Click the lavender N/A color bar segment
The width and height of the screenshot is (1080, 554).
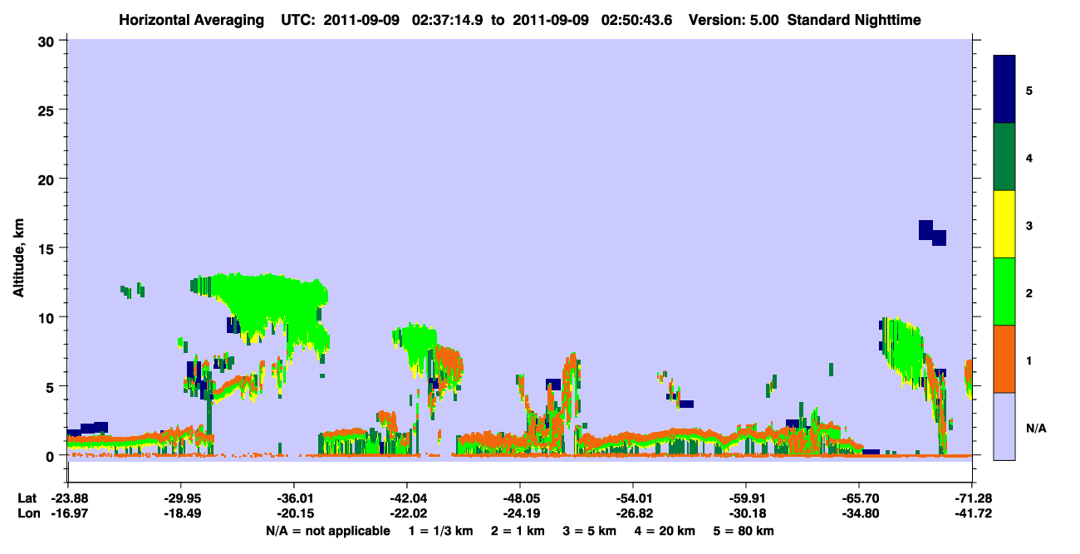(x=1004, y=426)
